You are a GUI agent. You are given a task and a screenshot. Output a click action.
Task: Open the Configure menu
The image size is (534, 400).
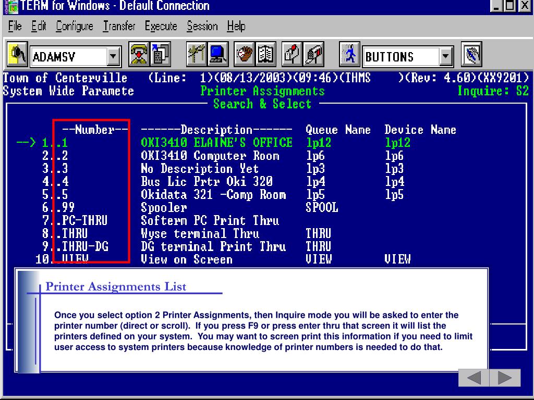click(x=75, y=26)
